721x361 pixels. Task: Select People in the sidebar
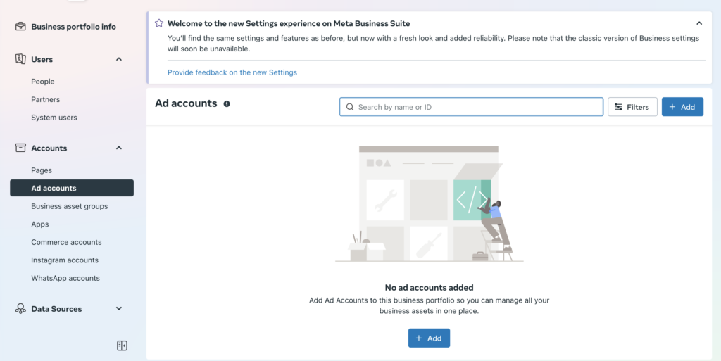click(43, 82)
